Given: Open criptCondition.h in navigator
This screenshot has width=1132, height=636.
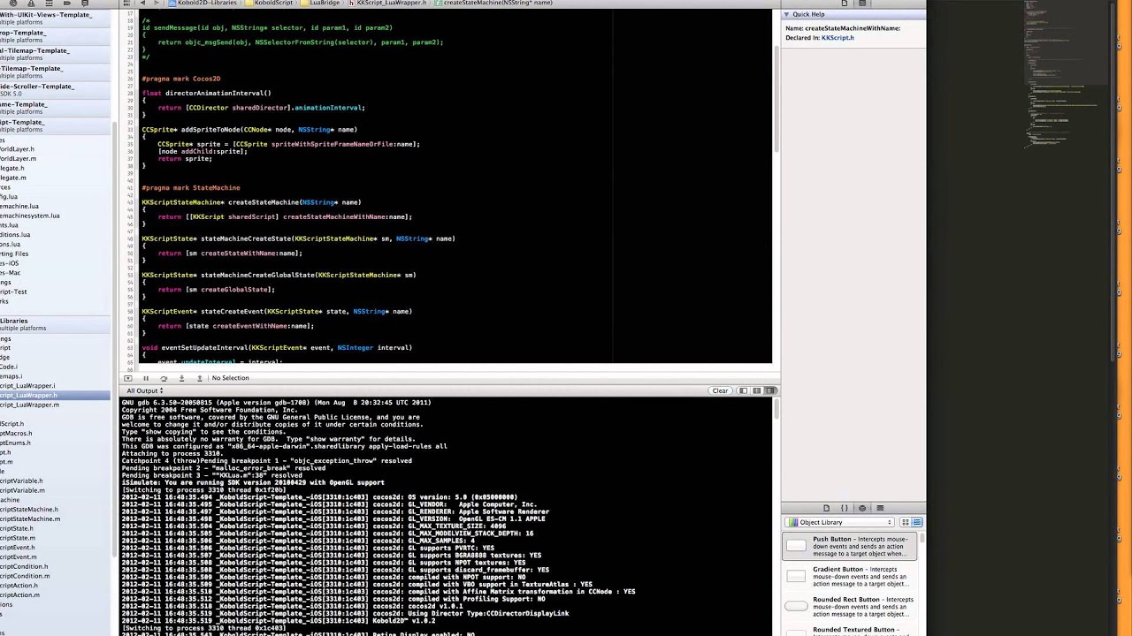Looking at the screenshot, I should (24, 566).
